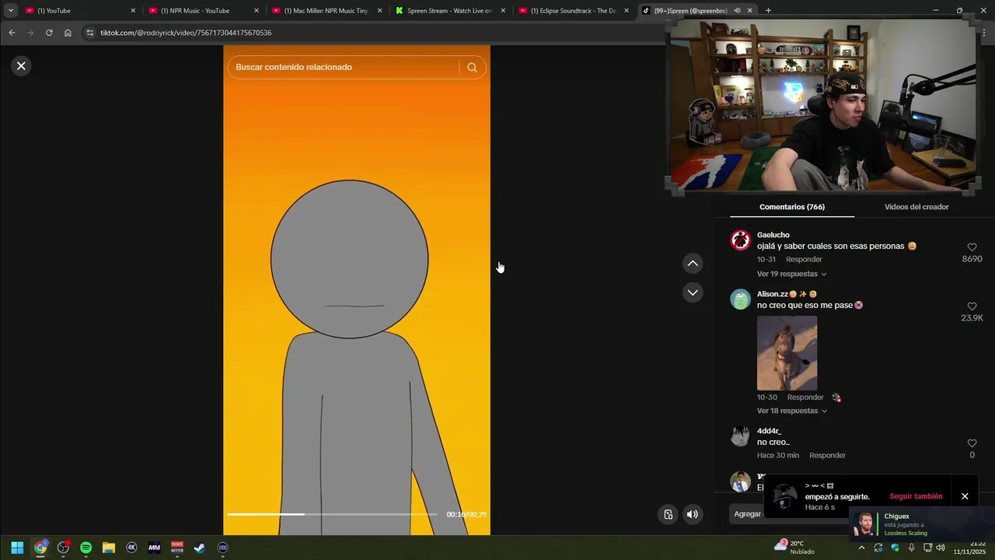Click the search magnifier icon in related search
The height and width of the screenshot is (560, 995).
pos(472,68)
